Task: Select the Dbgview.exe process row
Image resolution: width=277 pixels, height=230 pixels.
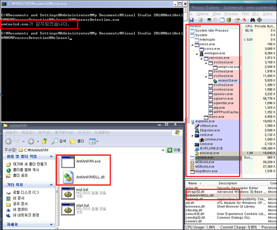Action: (233, 130)
